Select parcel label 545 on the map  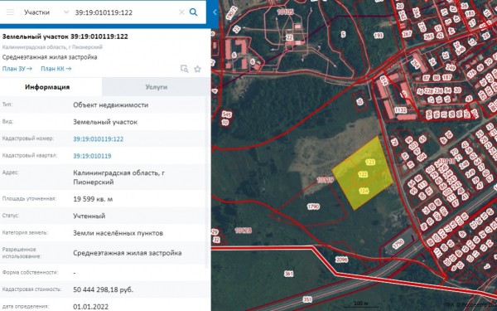coord(227,114)
